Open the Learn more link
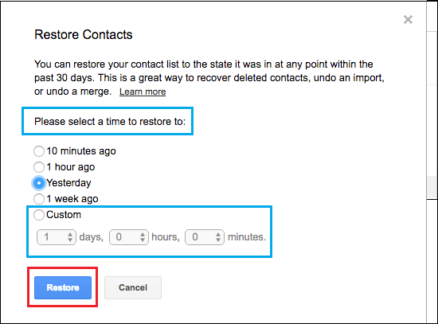 (x=143, y=92)
